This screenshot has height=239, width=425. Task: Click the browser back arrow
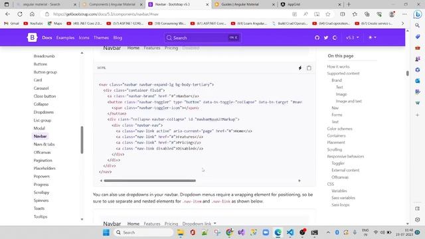pyautogui.click(x=7, y=14)
